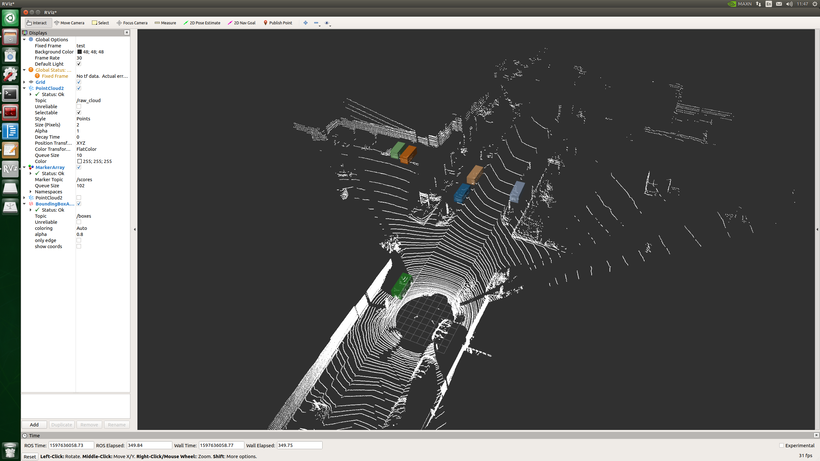Expand the Grid display tree item
This screenshot has width=820, height=461.
[x=24, y=82]
